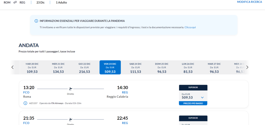Select the MER 21 DIC date tab
Image resolution: width=265 pixels, height=125 pixels.
coord(58,68)
